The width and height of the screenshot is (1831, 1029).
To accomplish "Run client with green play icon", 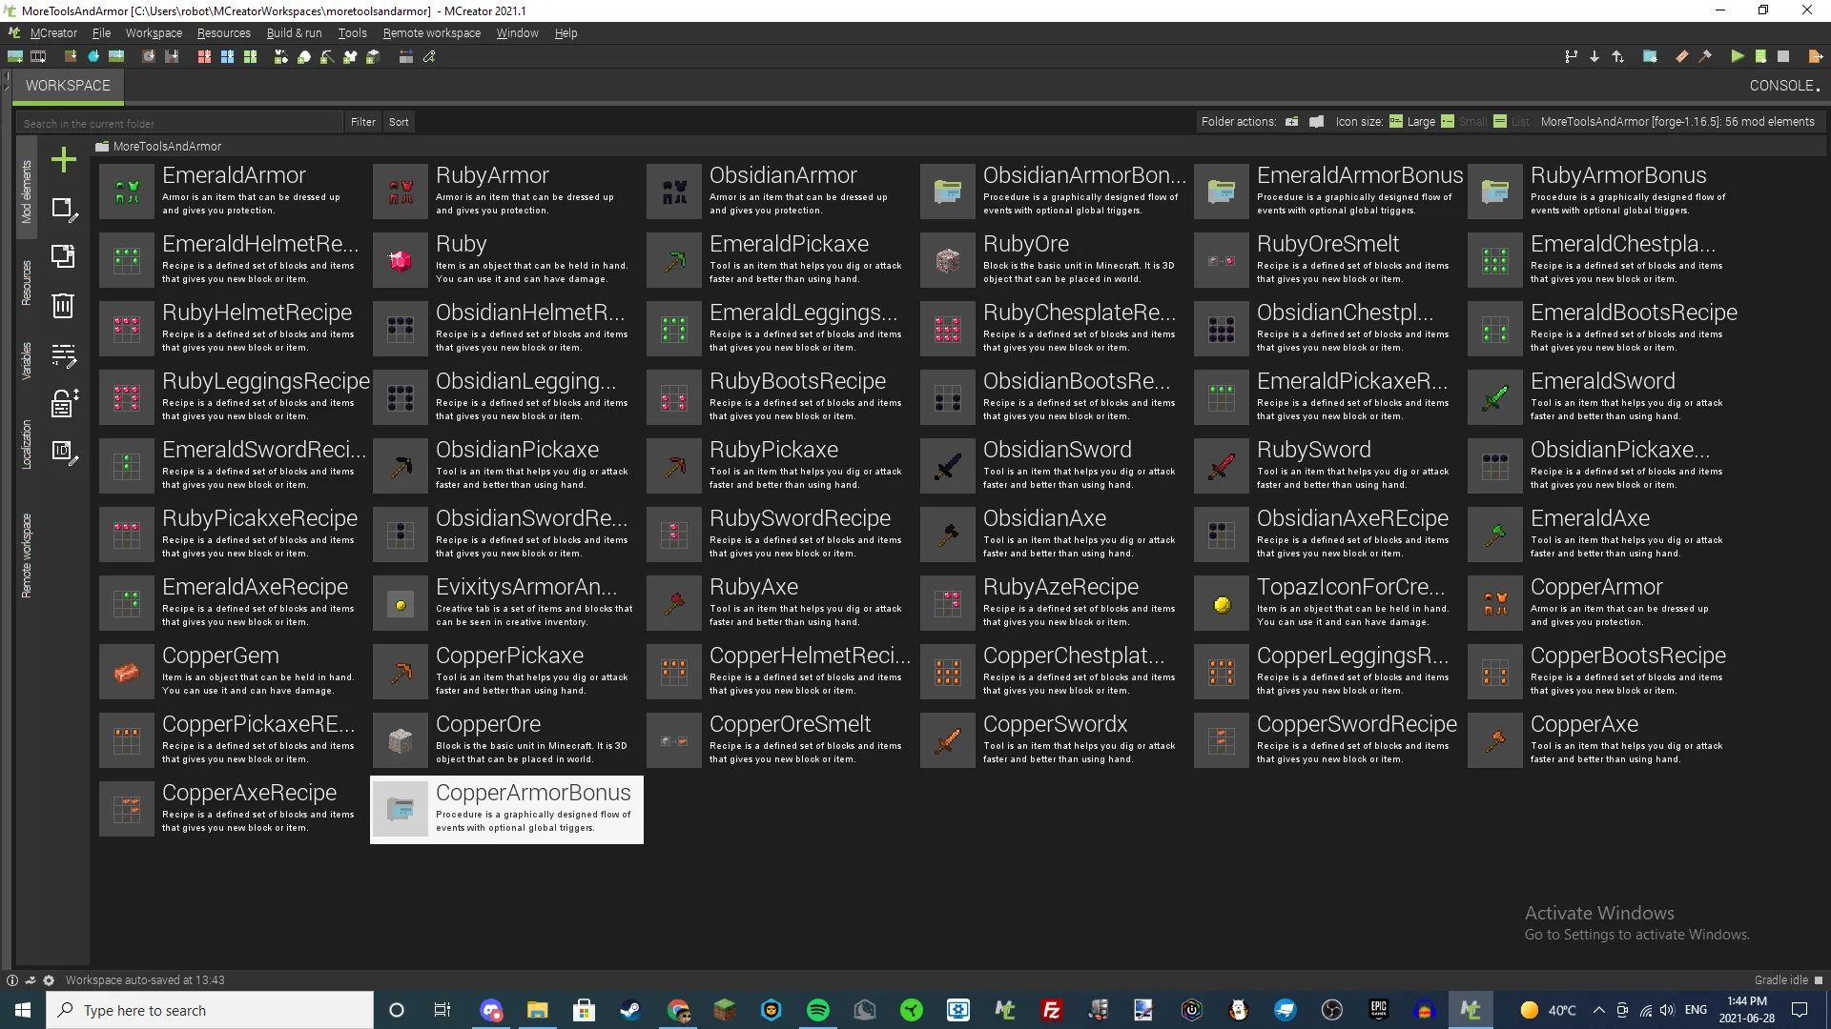I will 1737,57.
